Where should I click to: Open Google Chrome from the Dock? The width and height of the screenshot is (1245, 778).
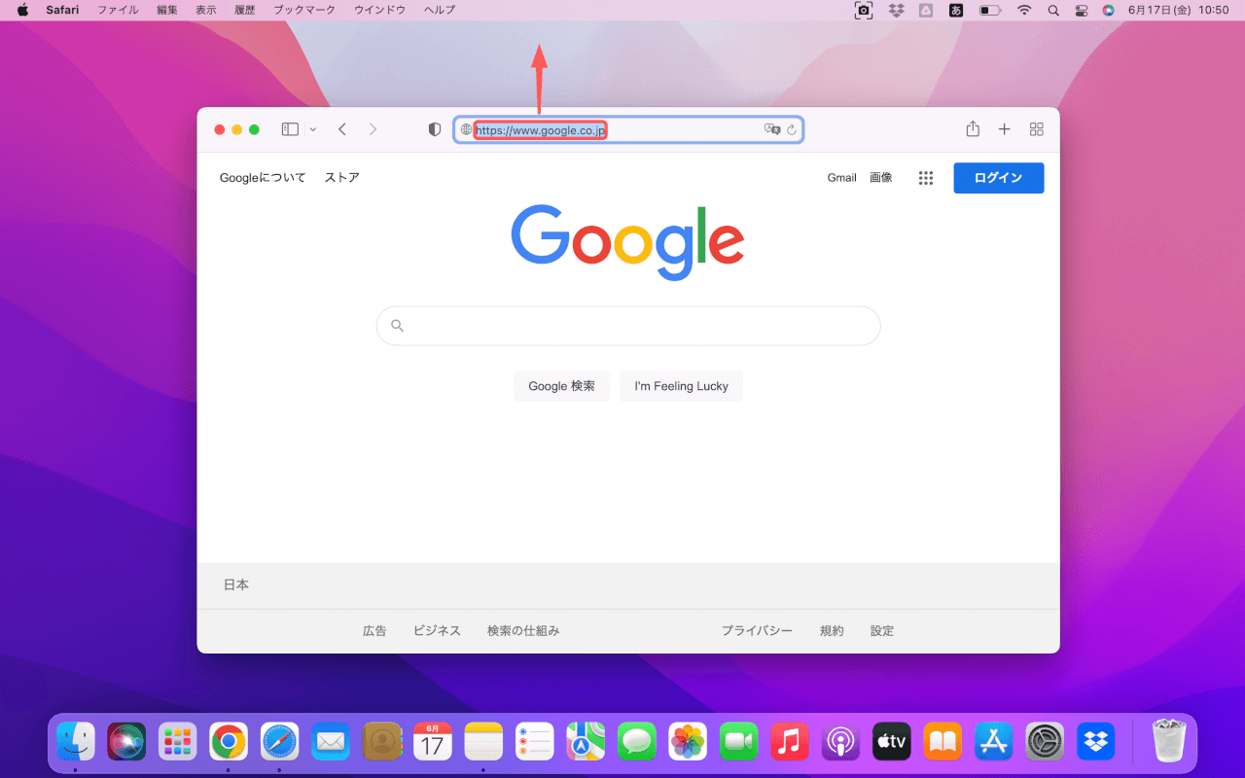pos(229,741)
